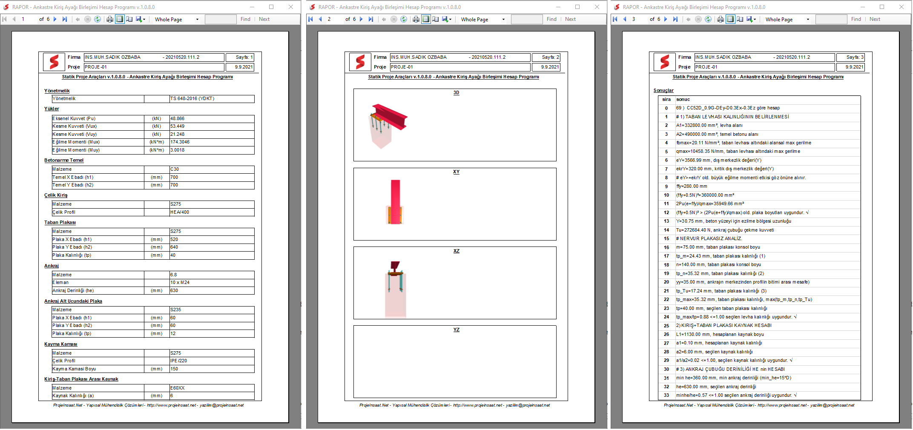This screenshot has height=430, width=913.
Task: Click the XZ view image on page 2
Action: coord(395,290)
